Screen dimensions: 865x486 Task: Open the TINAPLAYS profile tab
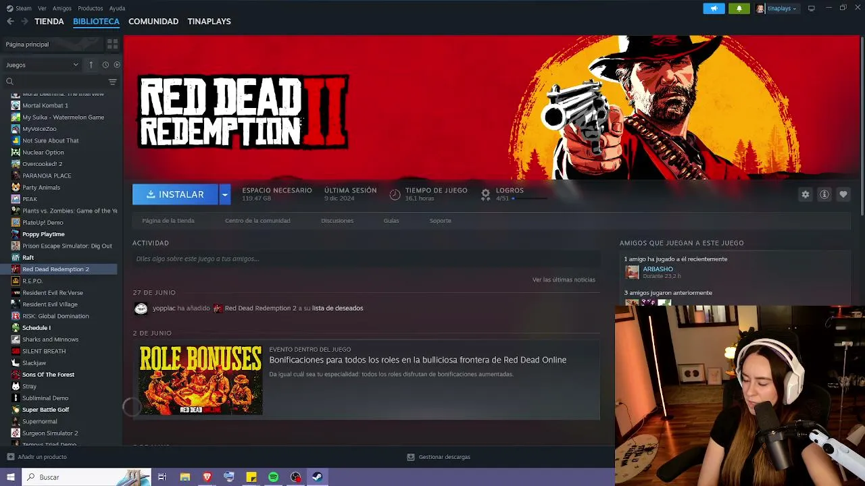pos(209,22)
